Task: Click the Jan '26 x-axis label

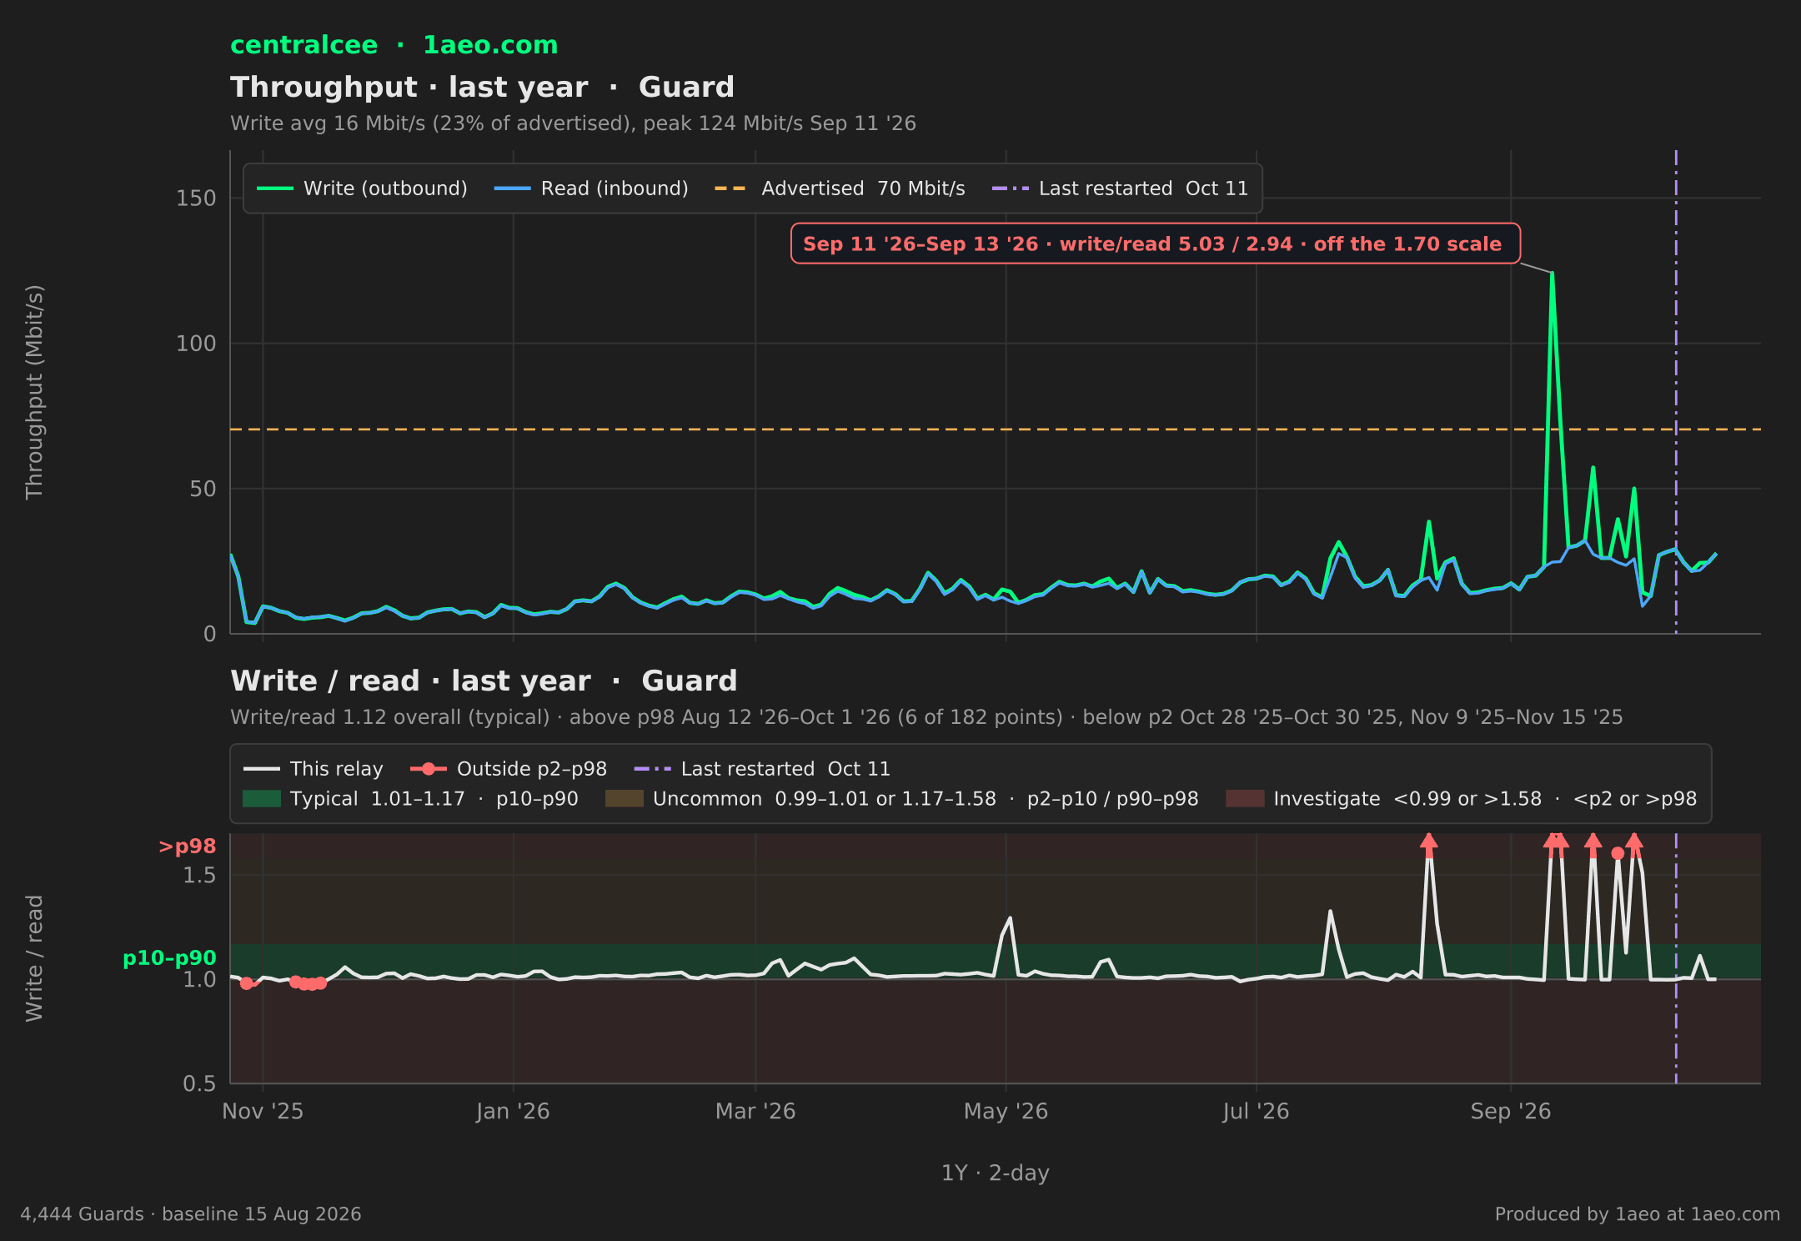Action: click(x=513, y=1112)
